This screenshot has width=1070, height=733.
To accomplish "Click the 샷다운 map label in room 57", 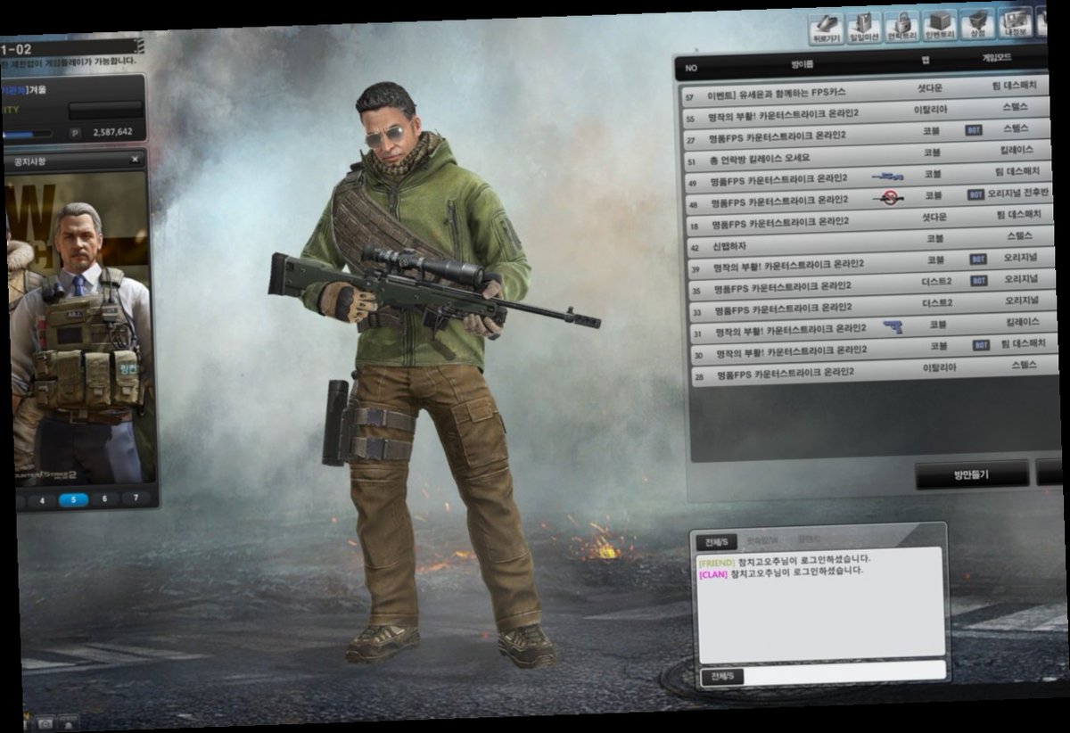I will (929, 87).
